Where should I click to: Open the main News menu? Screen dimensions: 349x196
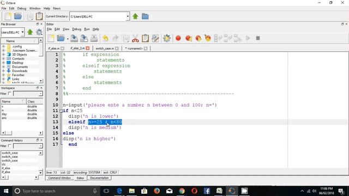pos(57,8)
